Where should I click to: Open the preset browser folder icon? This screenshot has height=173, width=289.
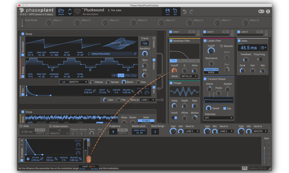(61, 11)
